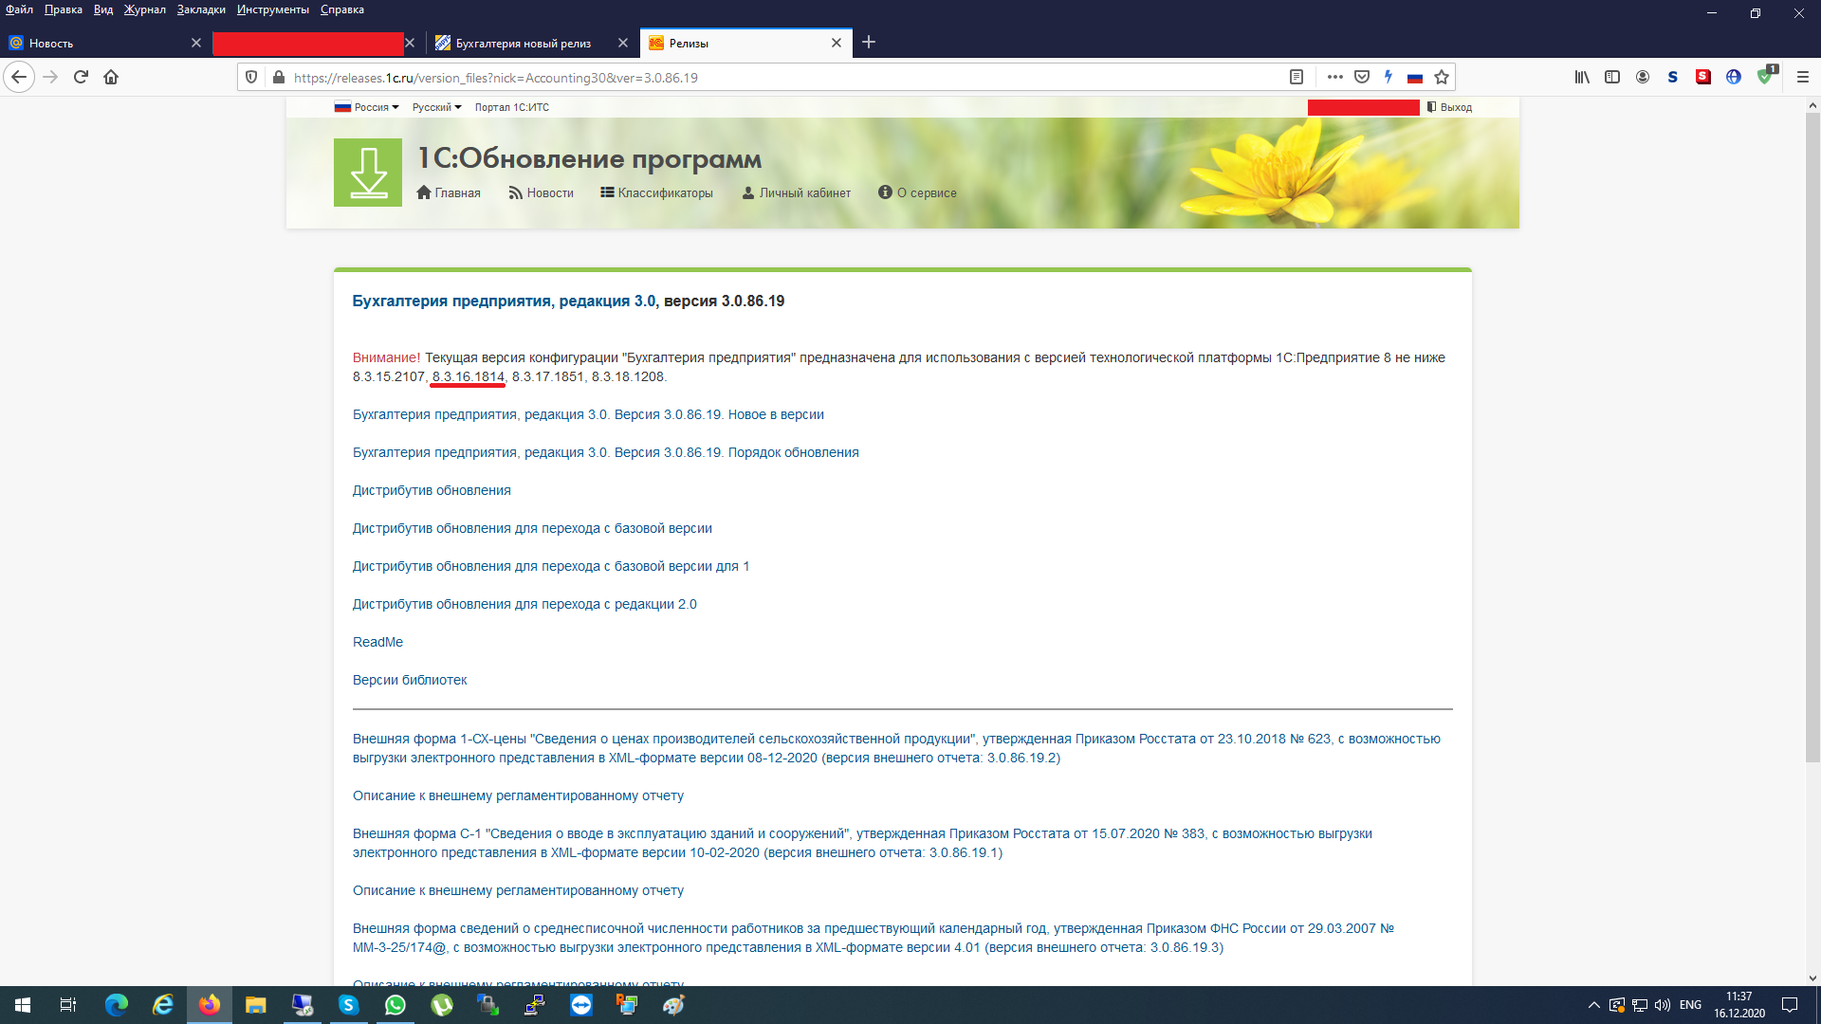Open external form С-1 link

[862, 843]
